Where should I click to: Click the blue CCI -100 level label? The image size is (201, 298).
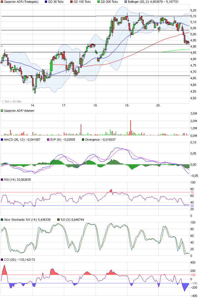[x=194, y=283]
